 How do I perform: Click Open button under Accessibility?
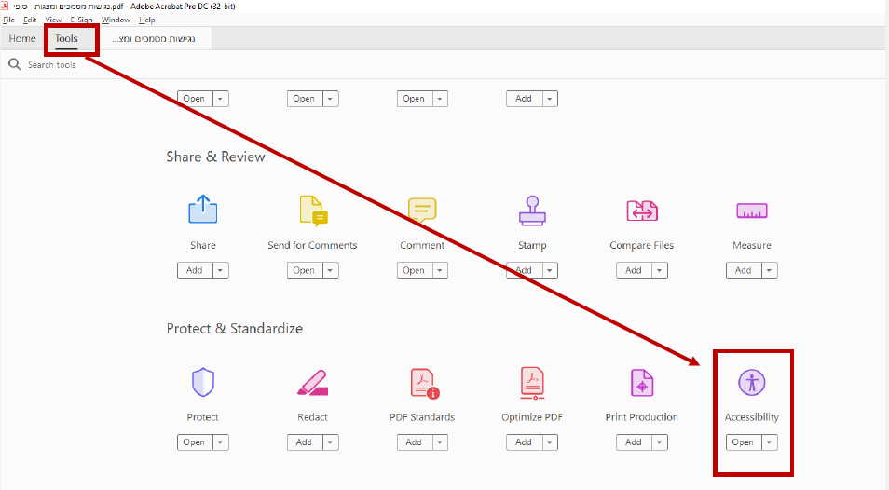(744, 442)
